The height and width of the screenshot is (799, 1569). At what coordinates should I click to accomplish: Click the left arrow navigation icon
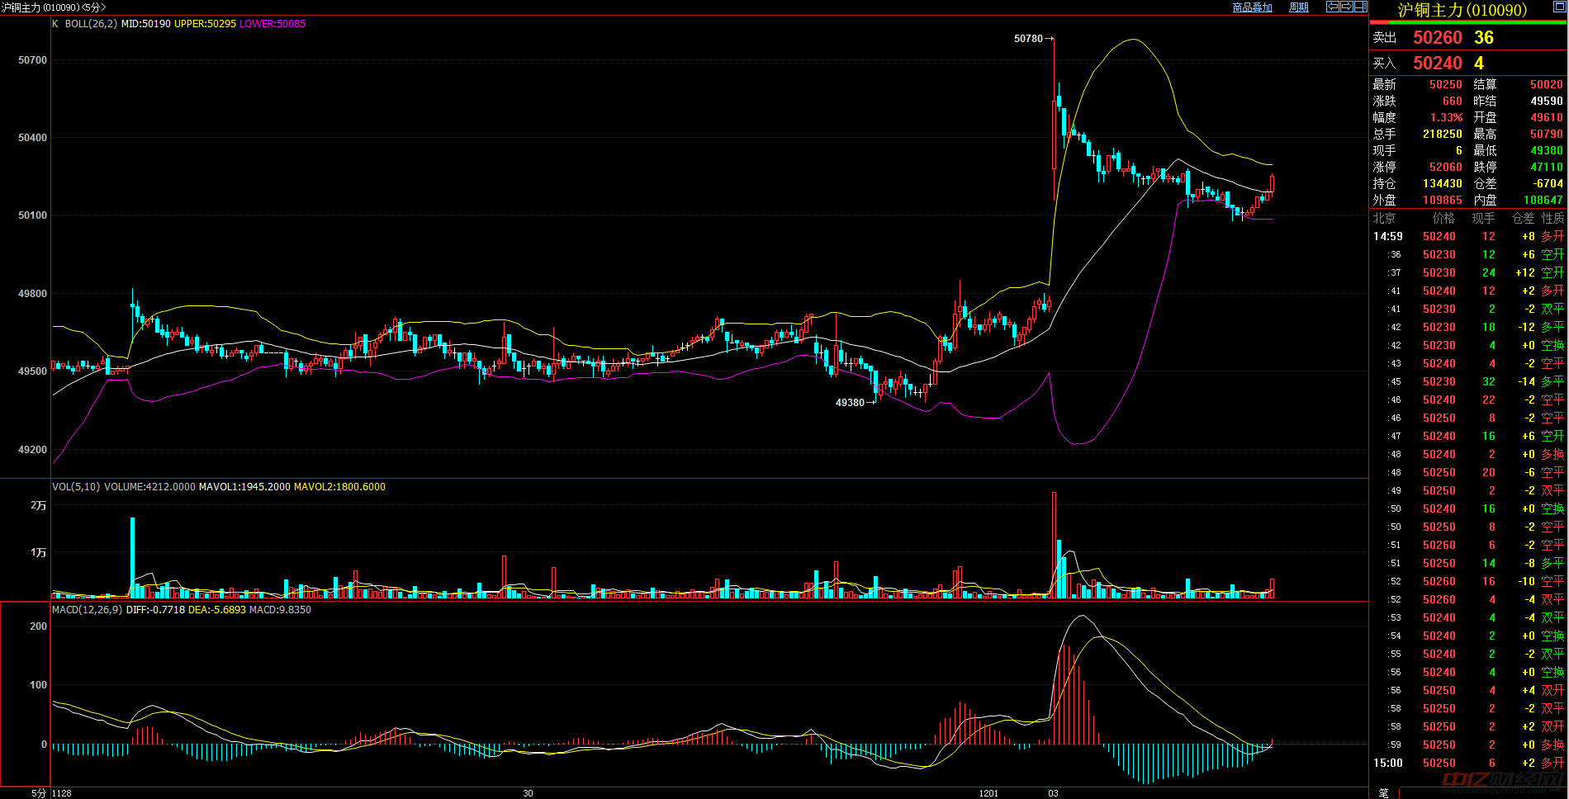(1332, 7)
